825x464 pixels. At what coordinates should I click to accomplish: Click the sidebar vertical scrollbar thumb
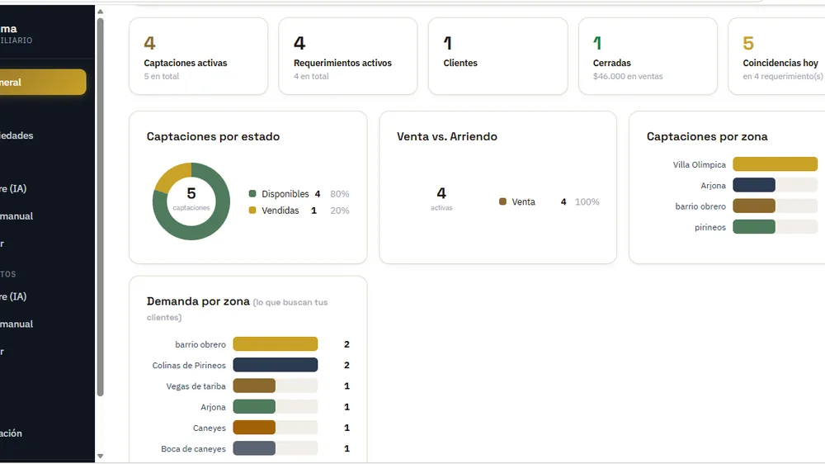pyautogui.click(x=101, y=207)
